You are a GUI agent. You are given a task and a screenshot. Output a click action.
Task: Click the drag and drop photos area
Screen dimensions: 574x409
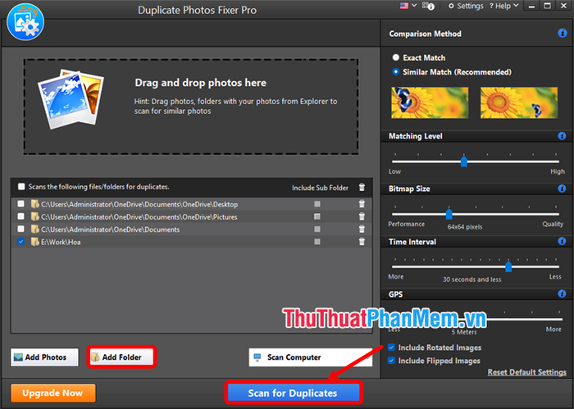point(191,107)
